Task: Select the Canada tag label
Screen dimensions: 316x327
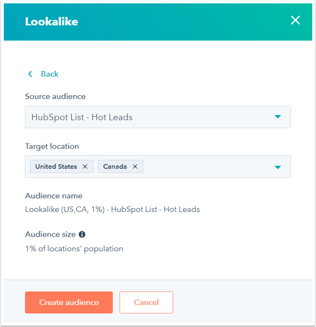Action: coord(115,167)
